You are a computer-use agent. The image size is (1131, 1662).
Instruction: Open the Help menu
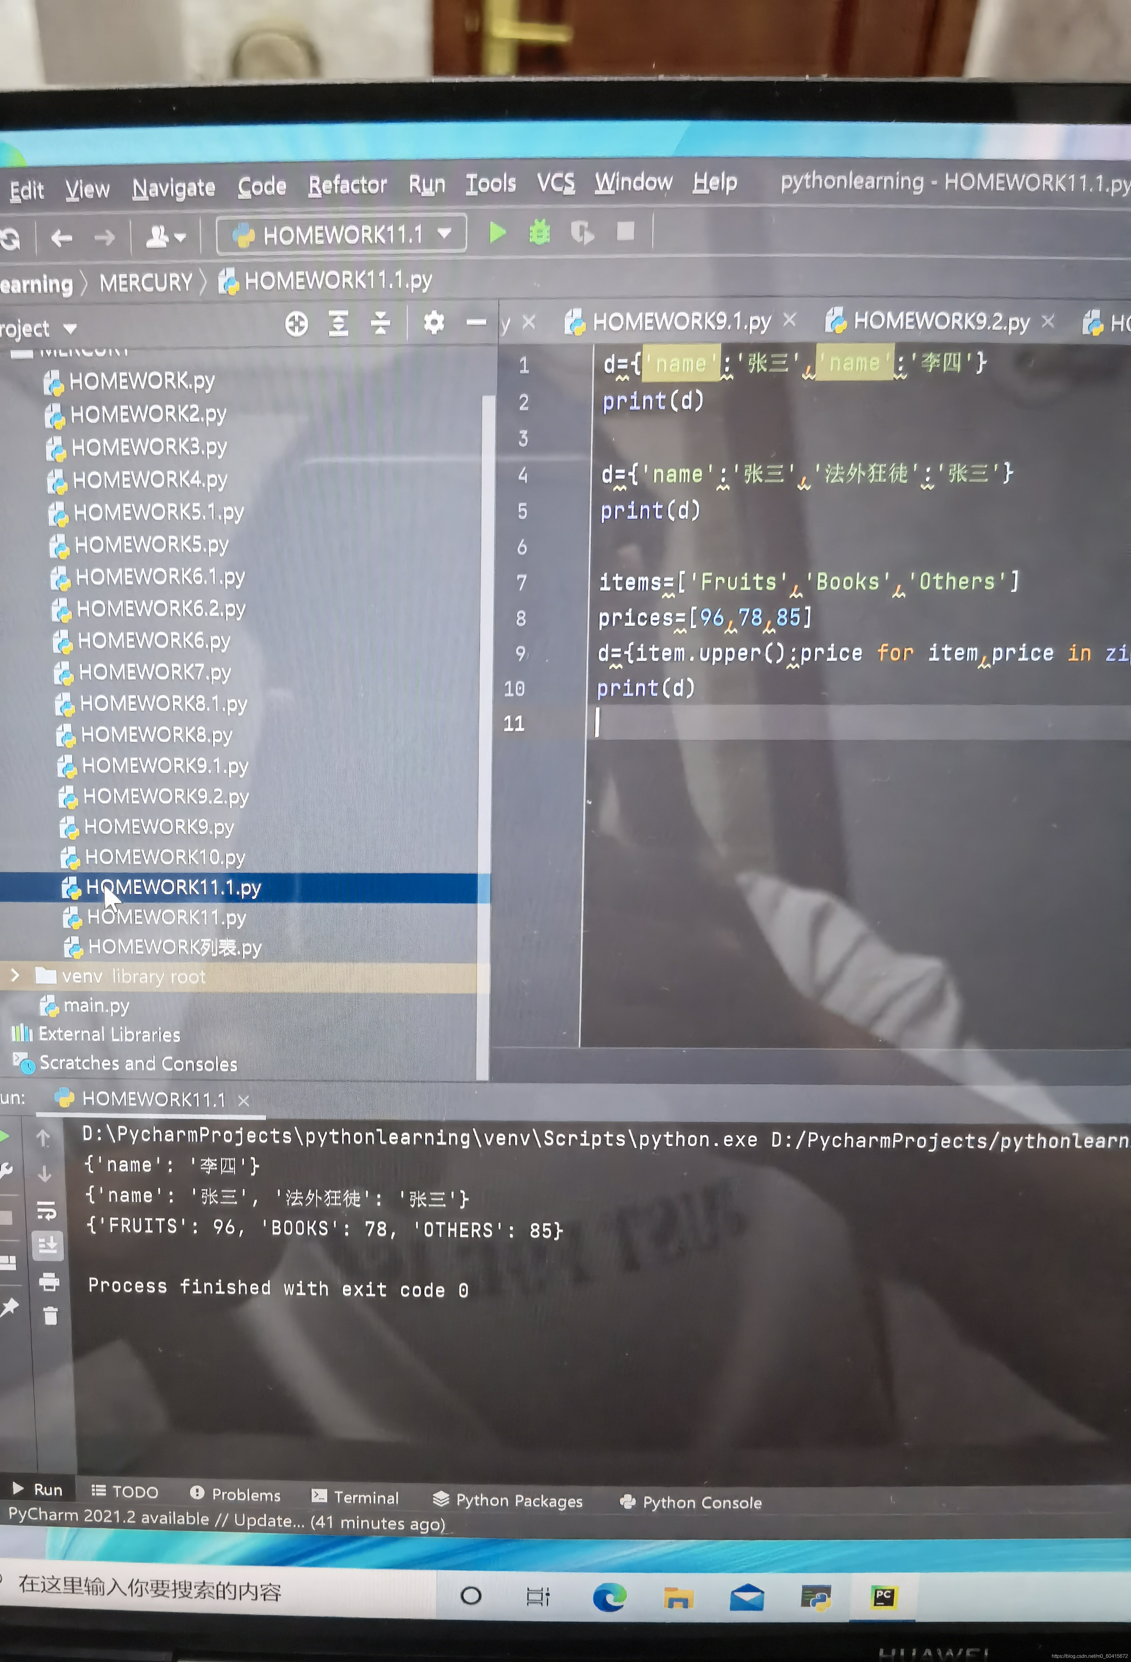point(715,182)
